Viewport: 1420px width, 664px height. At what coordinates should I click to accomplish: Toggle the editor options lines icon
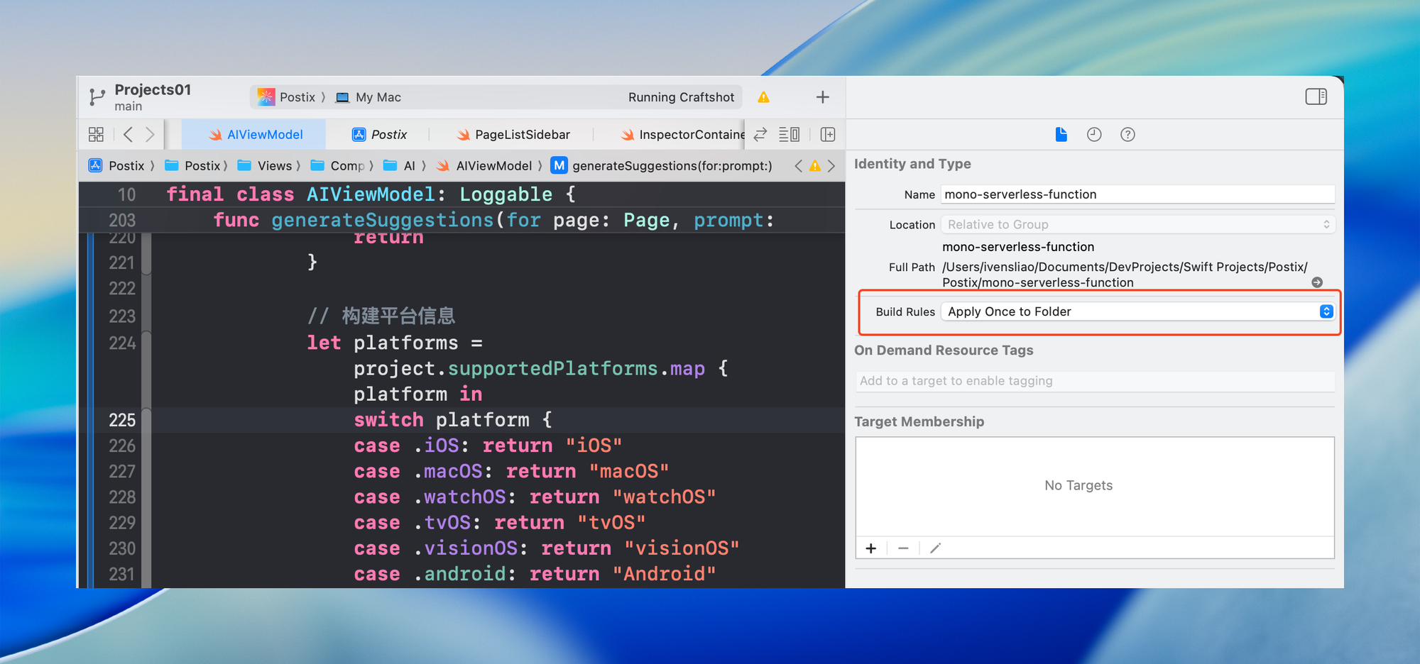pyautogui.click(x=789, y=134)
